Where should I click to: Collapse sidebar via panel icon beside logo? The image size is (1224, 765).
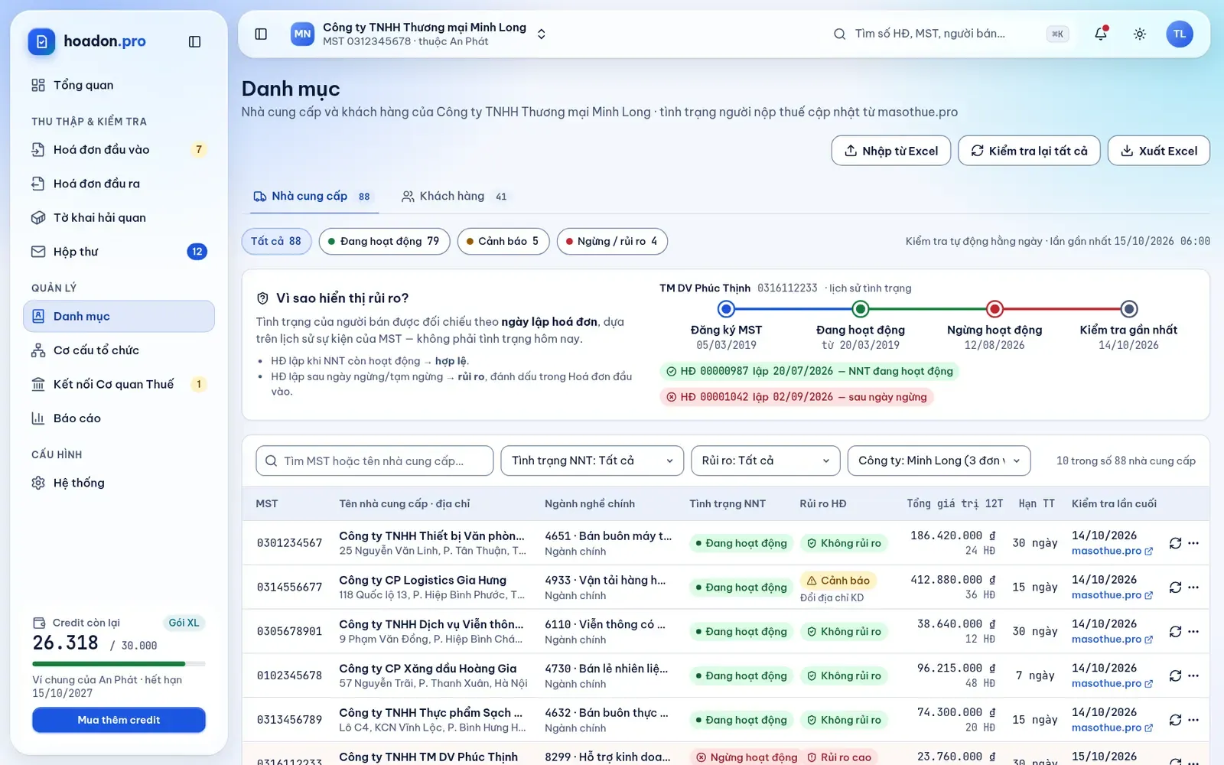pyautogui.click(x=194, y=41)
